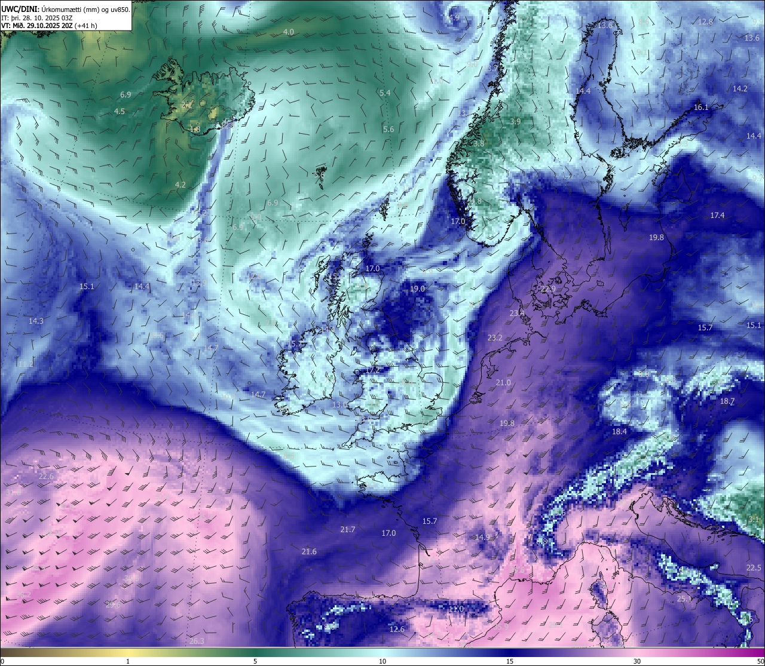Click the 21.7 value label
Screen dimensions: 765x666
tap(348, 530)
